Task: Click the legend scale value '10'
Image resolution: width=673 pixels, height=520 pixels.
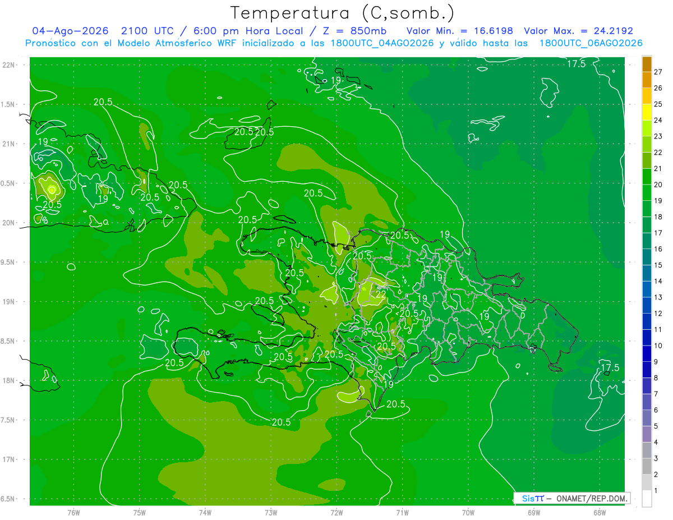Action: point(658,346)
